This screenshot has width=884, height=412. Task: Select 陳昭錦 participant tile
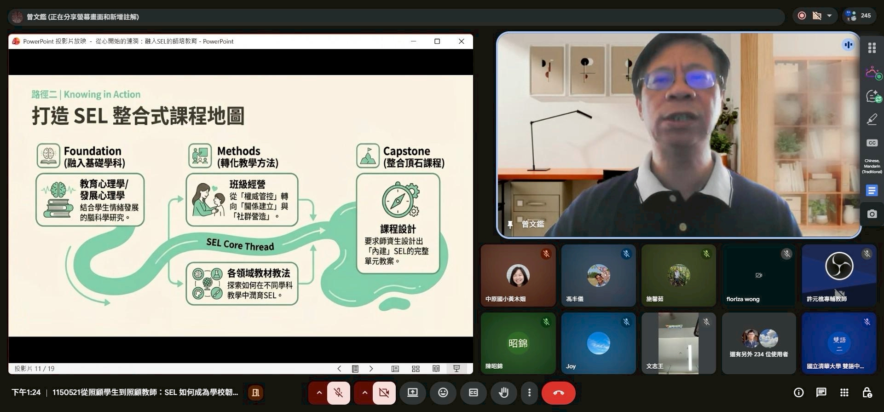coord(518,343)
